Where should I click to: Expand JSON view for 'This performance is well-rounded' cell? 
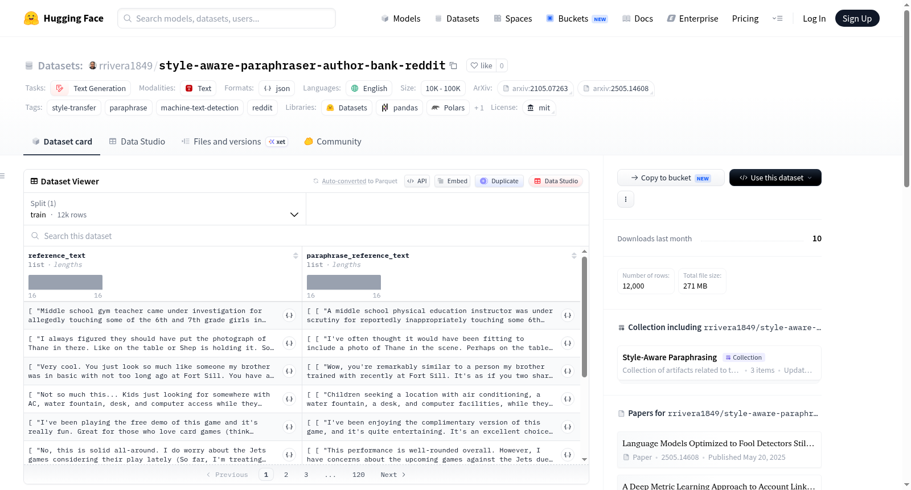pos(568,455)
